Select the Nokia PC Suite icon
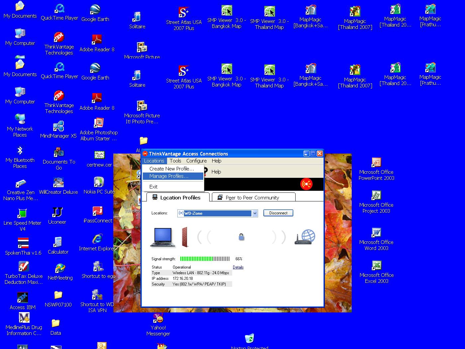Image resolution: width=465 pixels, height=349 pixels. 99,185
